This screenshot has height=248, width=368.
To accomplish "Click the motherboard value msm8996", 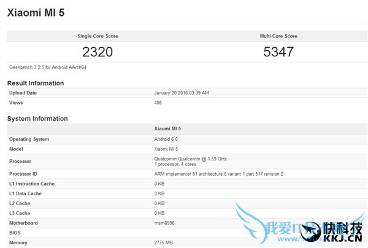I will pyautogui.click(x=164, y=223).
